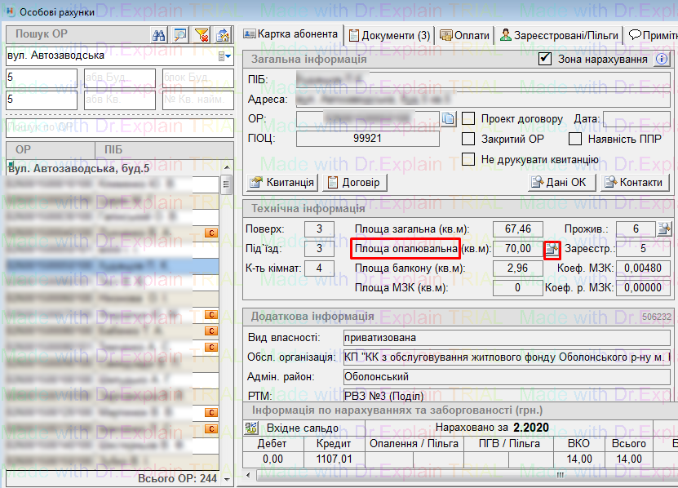Check the Не друкувати квитанцію option
The height and width of the screenshot is (488, 678).
(468, 159)
